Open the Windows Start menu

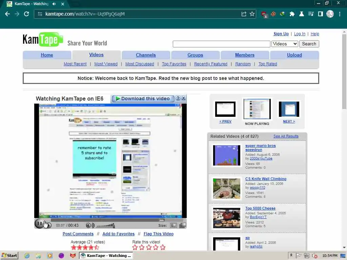tap(9, 256)
